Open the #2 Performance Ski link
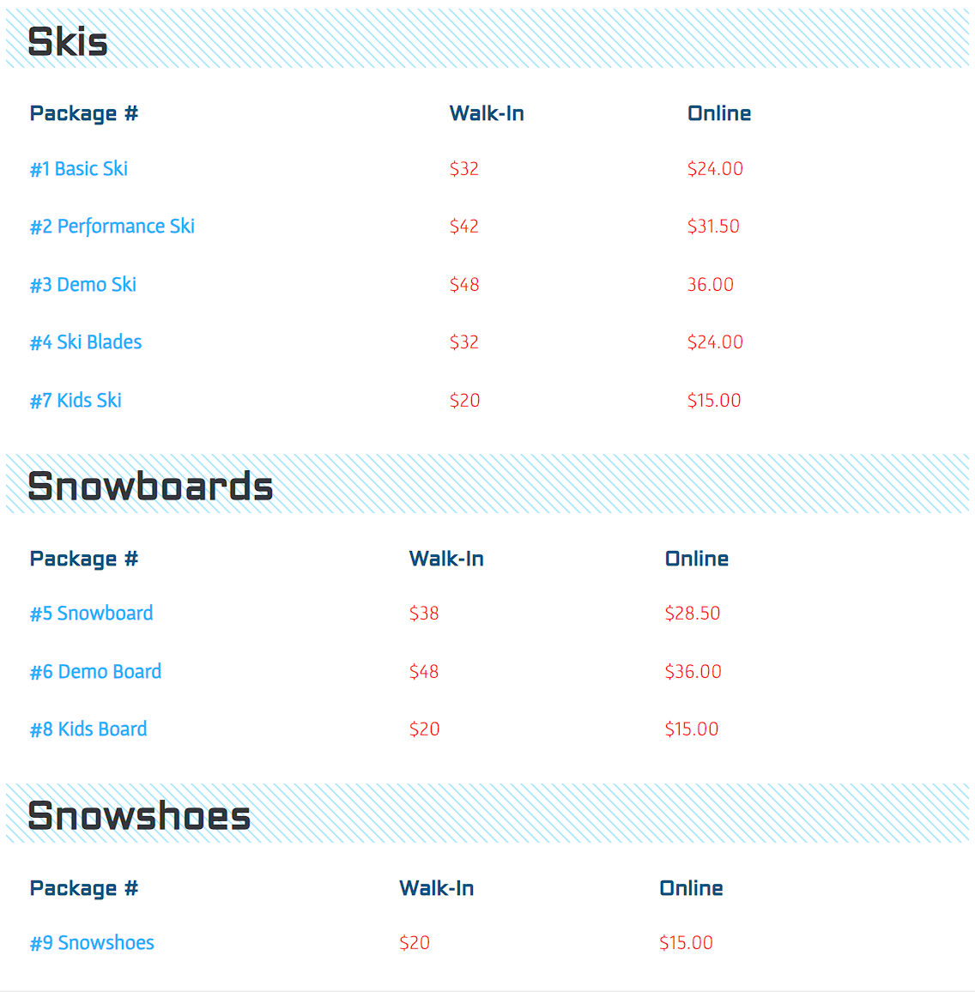Viewport: 975px width, 992px height. point(112,227)
